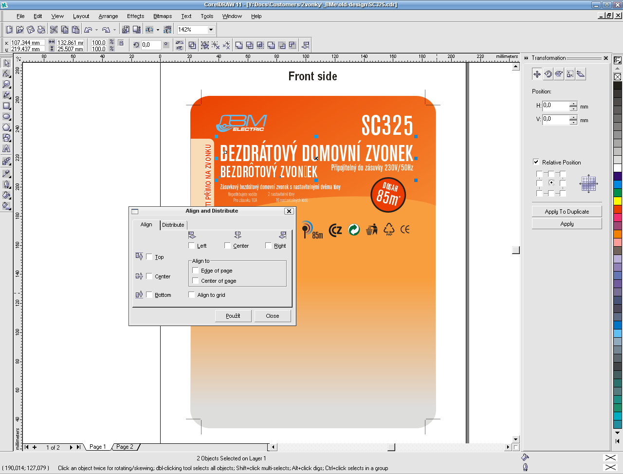Viewport: 623px width, 474px height.
Task: Select the Pick tool in the toolbox
Action: [x=6, y=63]
